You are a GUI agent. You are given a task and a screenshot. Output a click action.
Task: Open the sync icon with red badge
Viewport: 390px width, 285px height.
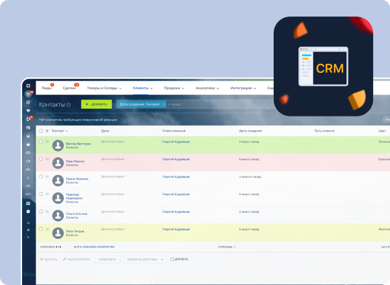(29, 119)
